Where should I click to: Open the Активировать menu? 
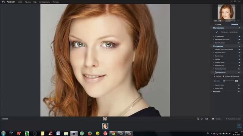(44, 2)
